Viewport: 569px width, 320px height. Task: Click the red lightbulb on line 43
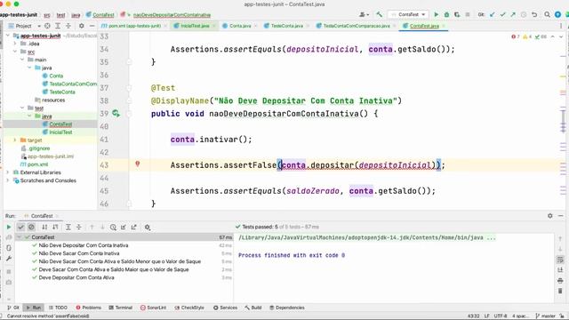click(138, 164)
